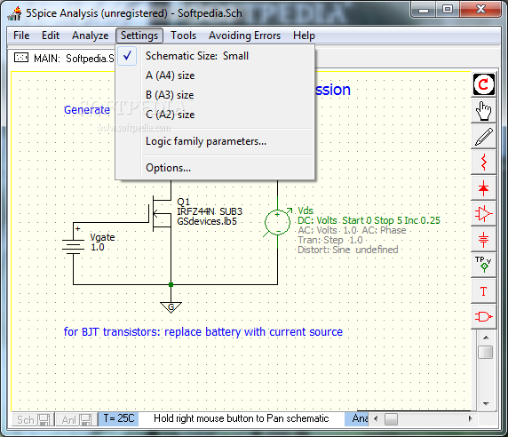Select the pencil wire drawing tool

[484, 137]
